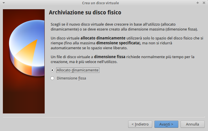Click the 'Crea un disco virtuale' title bar
This screenshot has width=208, height=131.
100,3
